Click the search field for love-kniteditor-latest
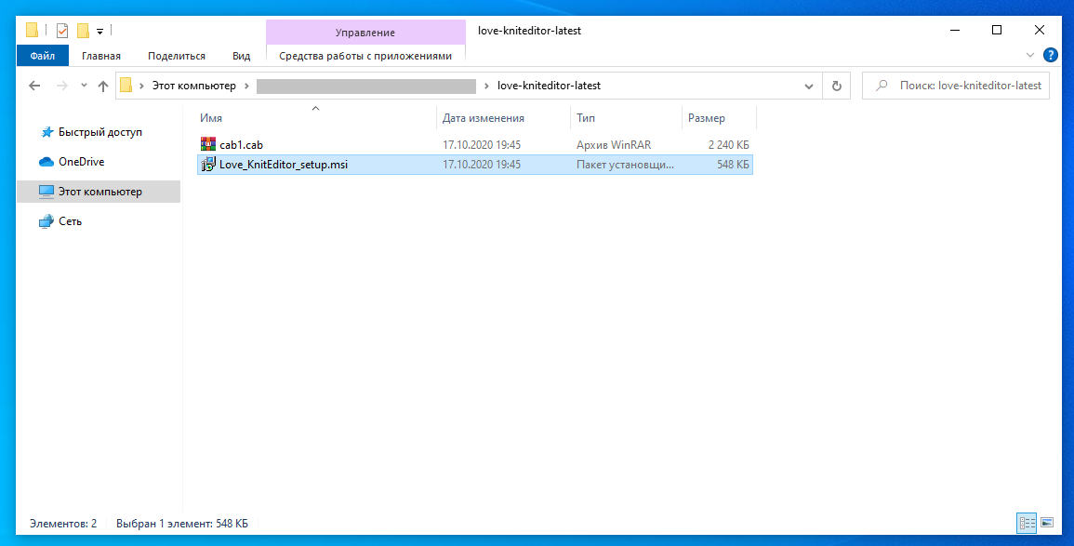Viewport: 1074px width, 546px height. pos(956,86)
